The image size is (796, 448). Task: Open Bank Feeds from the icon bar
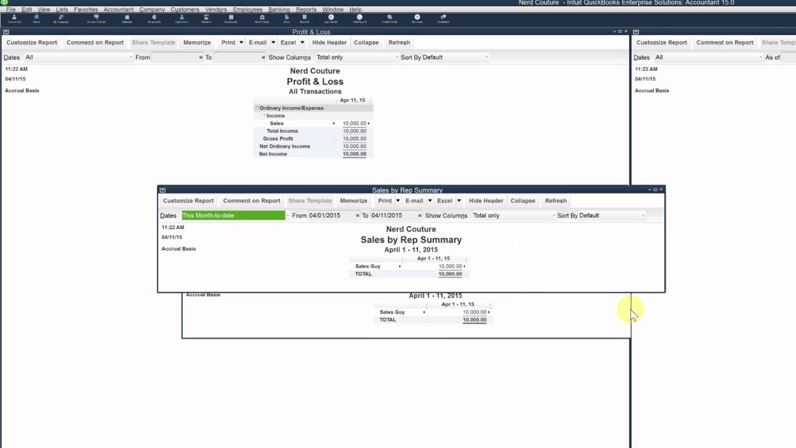click(x=262, y=19)
